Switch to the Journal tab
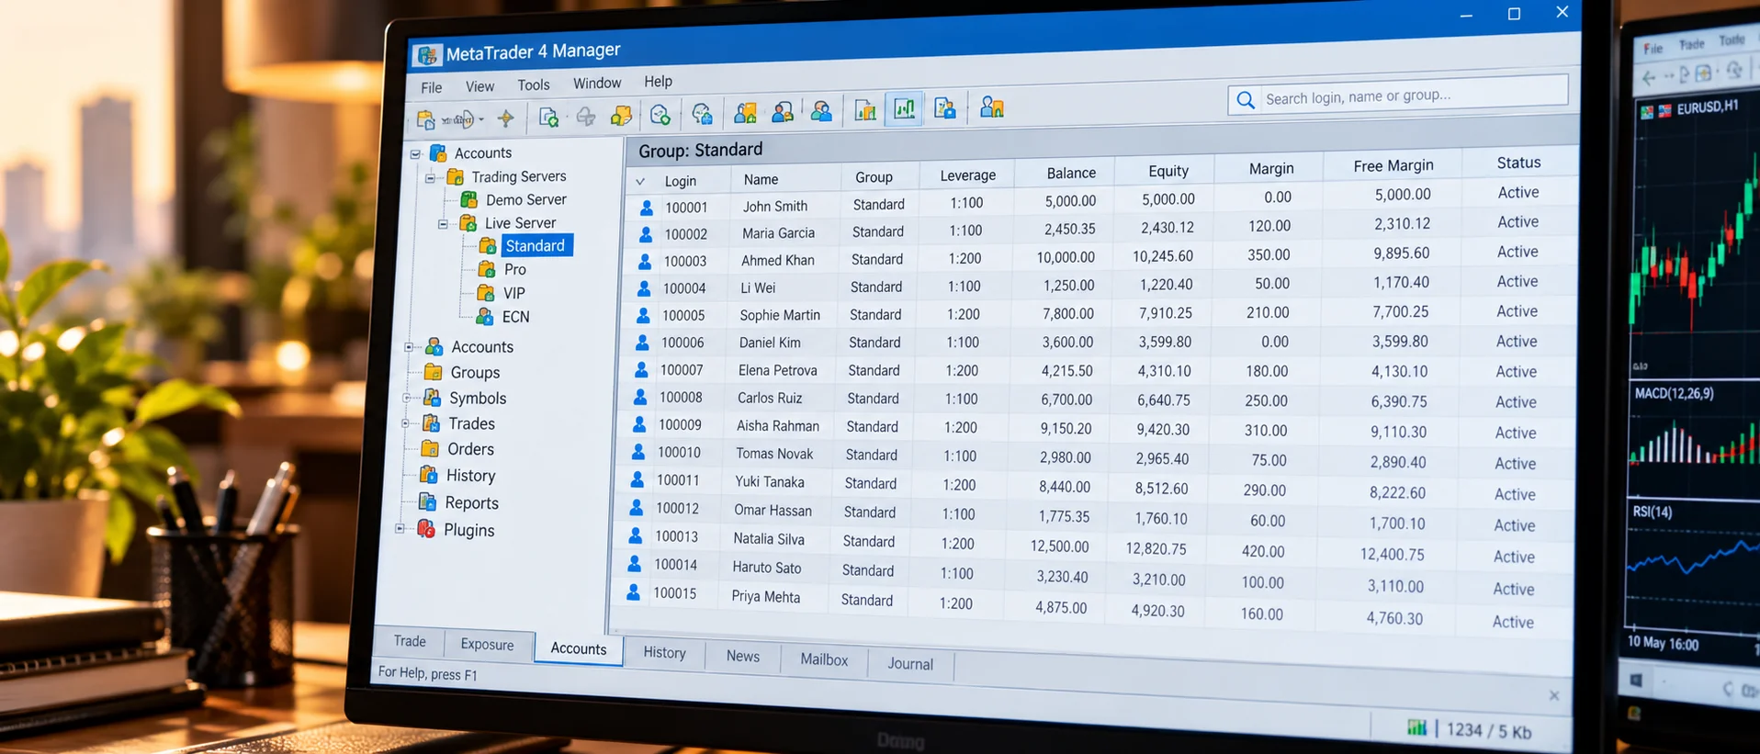This screenshot has width=1760, height=754. click(910, 664)
